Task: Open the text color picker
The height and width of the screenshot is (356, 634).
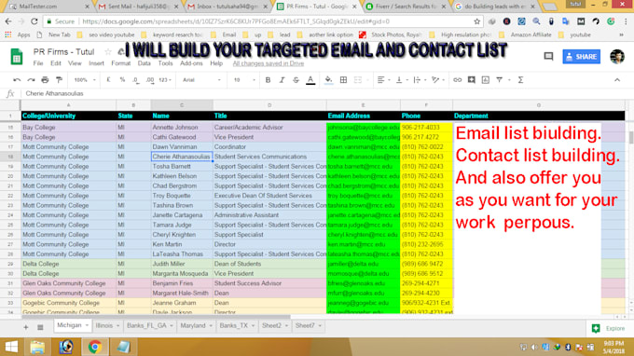Action: [x=310, y=80]
